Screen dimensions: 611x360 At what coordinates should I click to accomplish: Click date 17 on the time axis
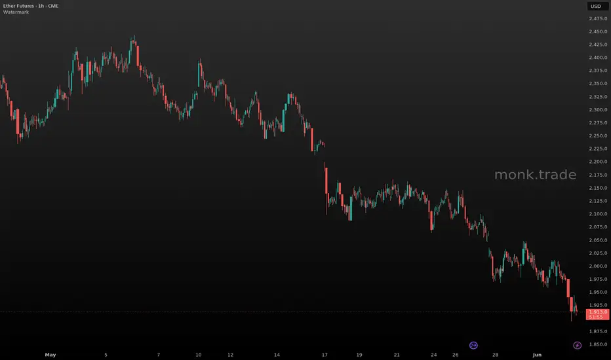(x=325, y=355)
